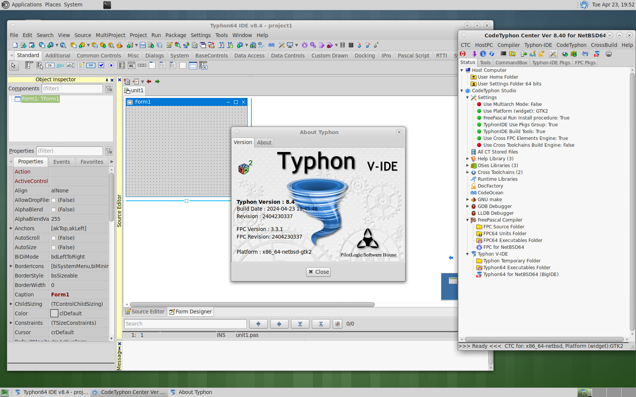
Task: Open the CrossBuild menu in CodeTyphon Center
Action: point(604,45)
